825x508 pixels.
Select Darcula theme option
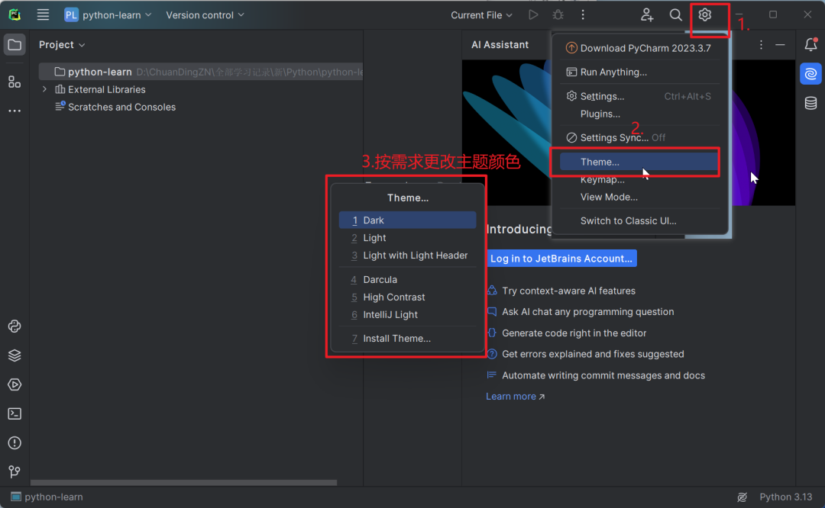407,279
